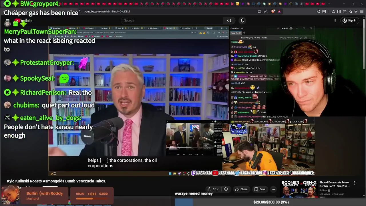
Task: Open Brave VPN shield icon
Action: (356, 11)
